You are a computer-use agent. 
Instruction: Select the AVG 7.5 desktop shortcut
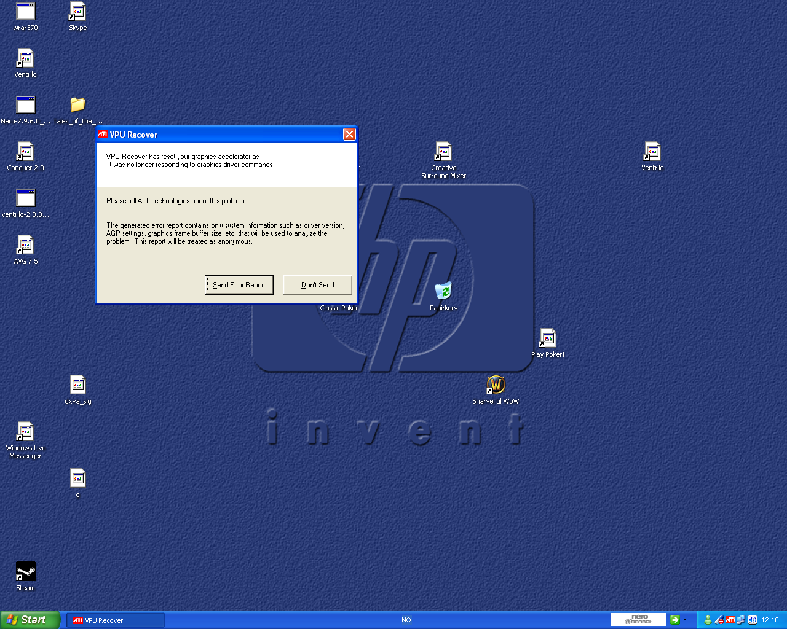[x=25, y=246]
